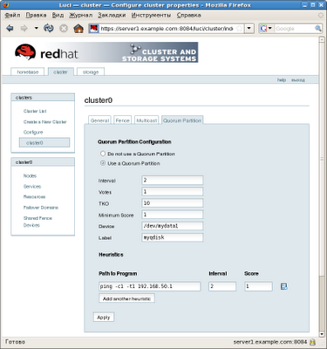Image resolution: width=327 pixels, height=349 pixels.
Task: Click the search magnifier icon
Action: pos(318,29)
